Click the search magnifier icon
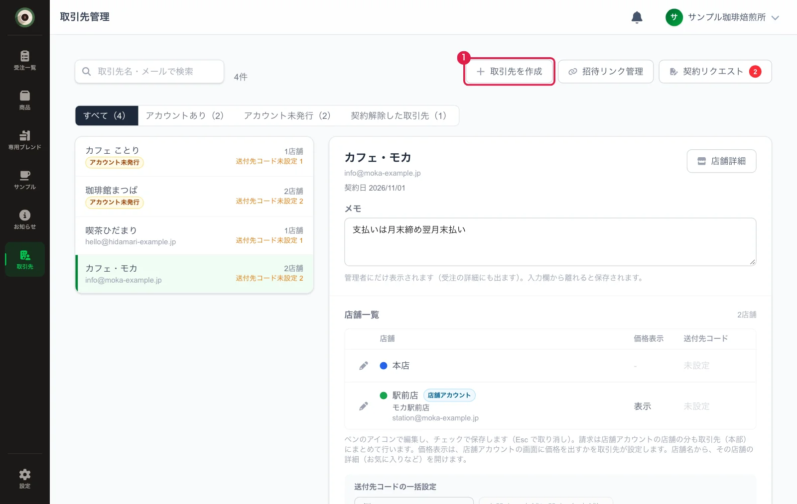Screen dimensions: 797x504 click(86, 72)
